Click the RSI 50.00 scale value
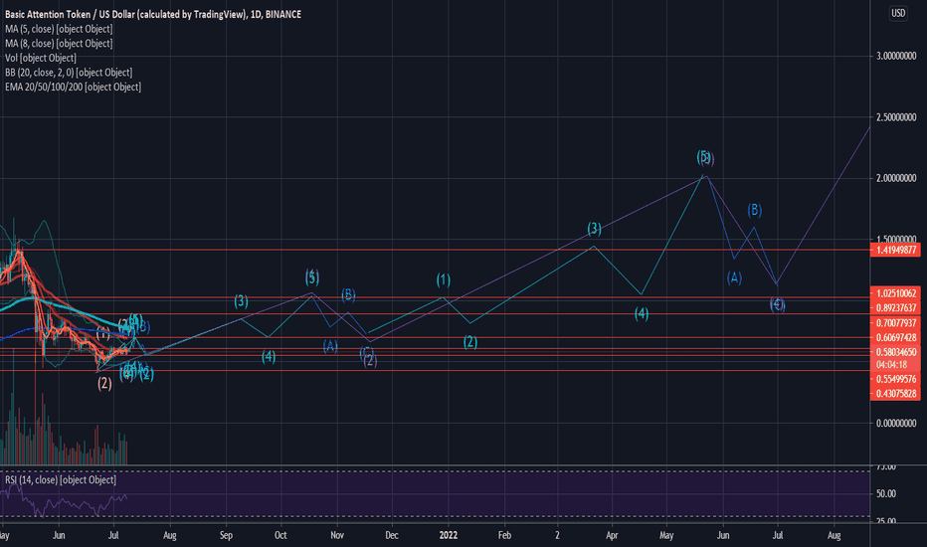Screen dimensions: 927x547 tap(886, 493)
